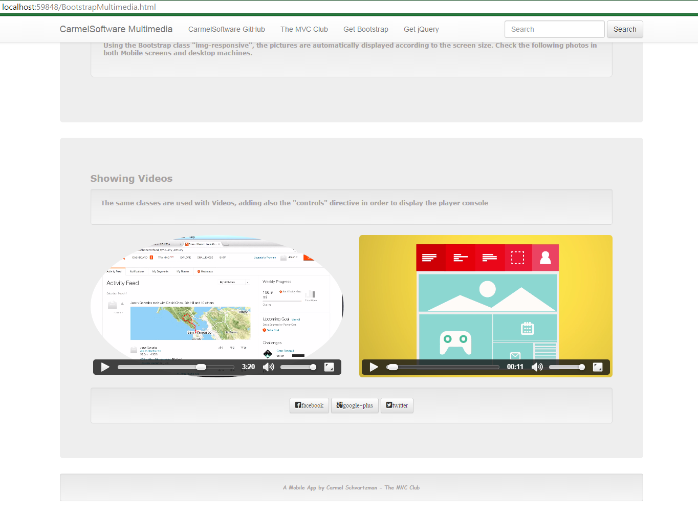Select The MVC Club navbar item
698x513 pixels.
304,29
